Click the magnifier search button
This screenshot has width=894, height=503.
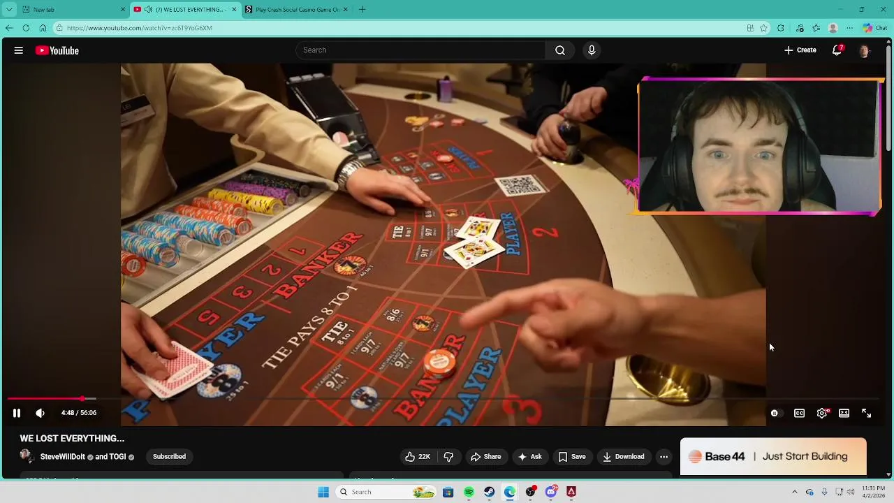560,50
